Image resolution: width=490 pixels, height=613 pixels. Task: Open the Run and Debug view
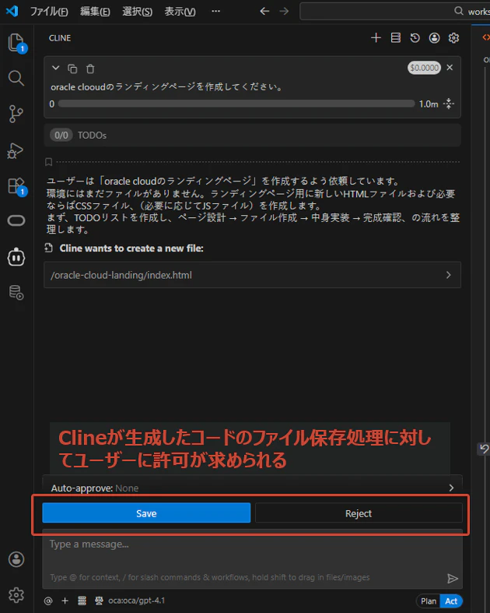[x=16, y=150]
